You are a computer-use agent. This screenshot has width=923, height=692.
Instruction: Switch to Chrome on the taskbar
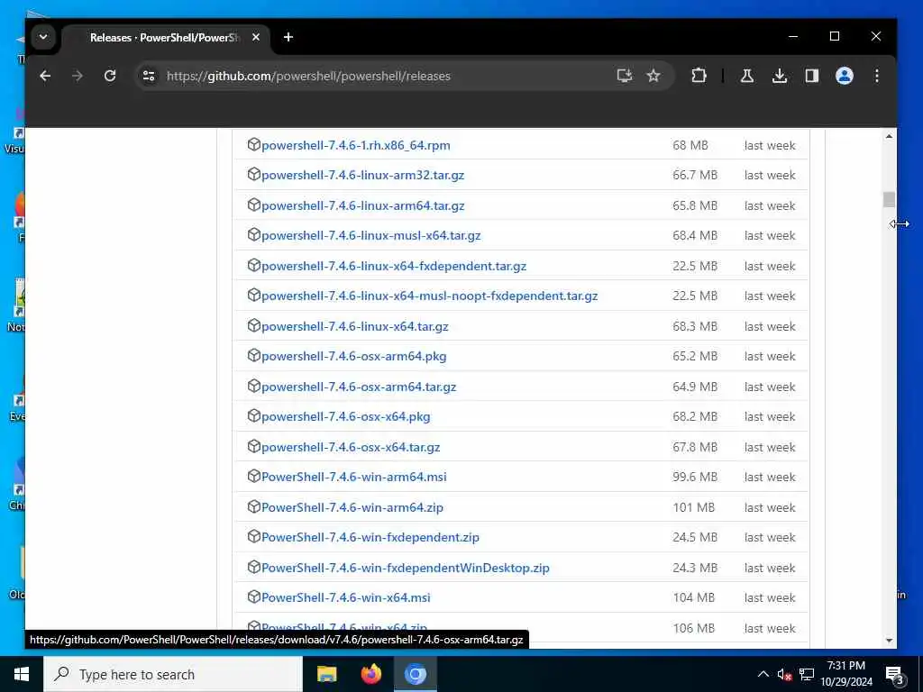coord(415,674)
